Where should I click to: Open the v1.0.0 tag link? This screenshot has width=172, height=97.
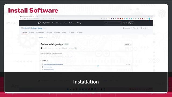click(x=65, y=48)
